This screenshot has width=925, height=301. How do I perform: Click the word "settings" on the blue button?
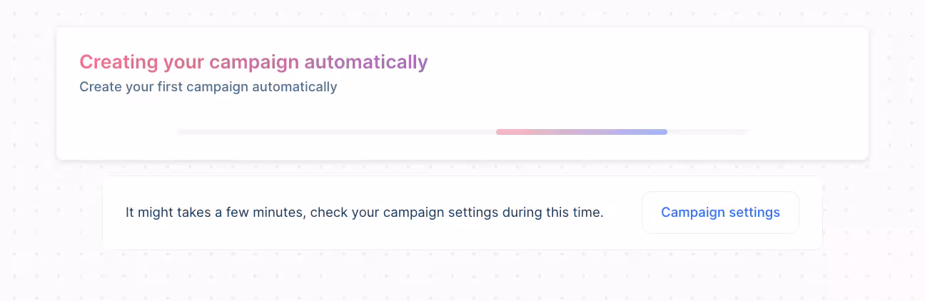755,213
